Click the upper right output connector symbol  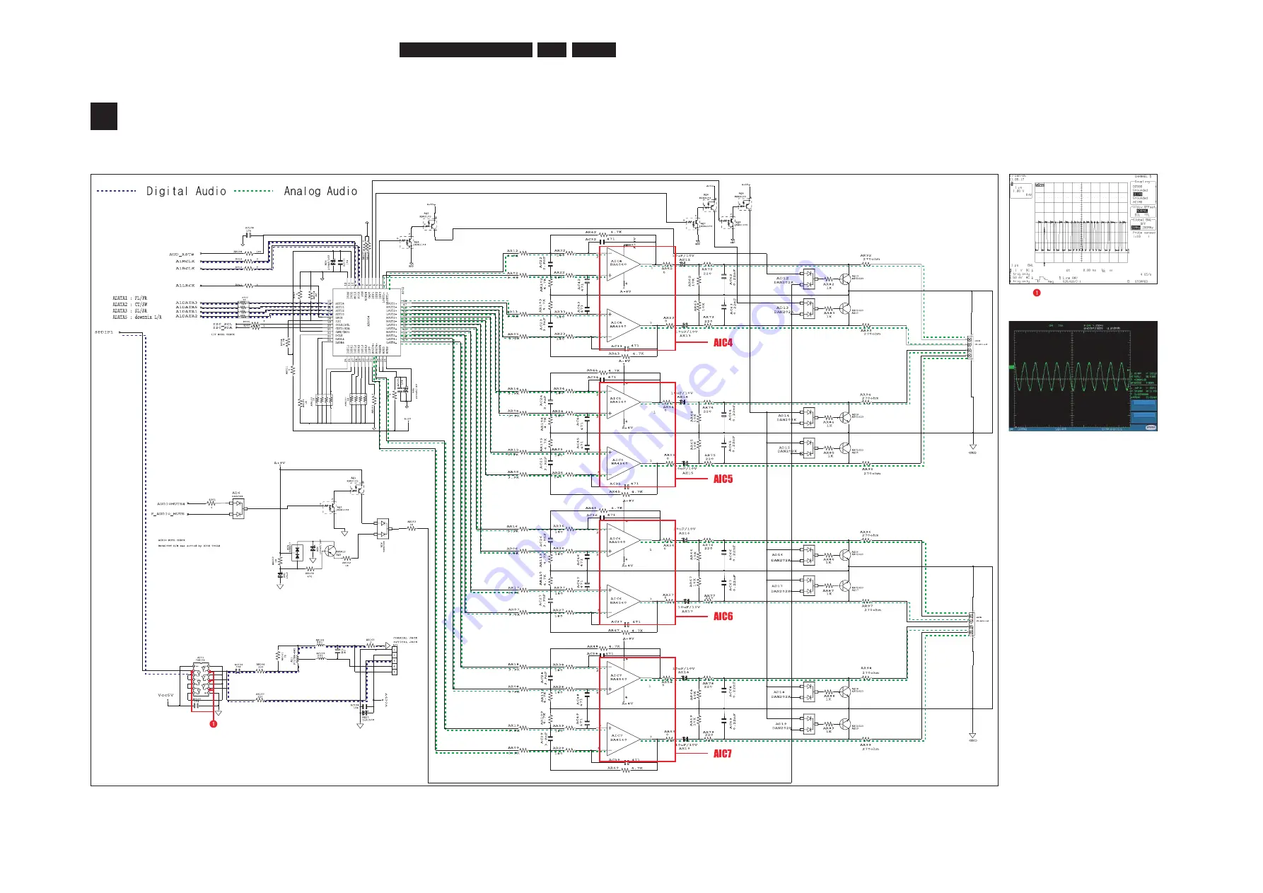coord(970,347)
